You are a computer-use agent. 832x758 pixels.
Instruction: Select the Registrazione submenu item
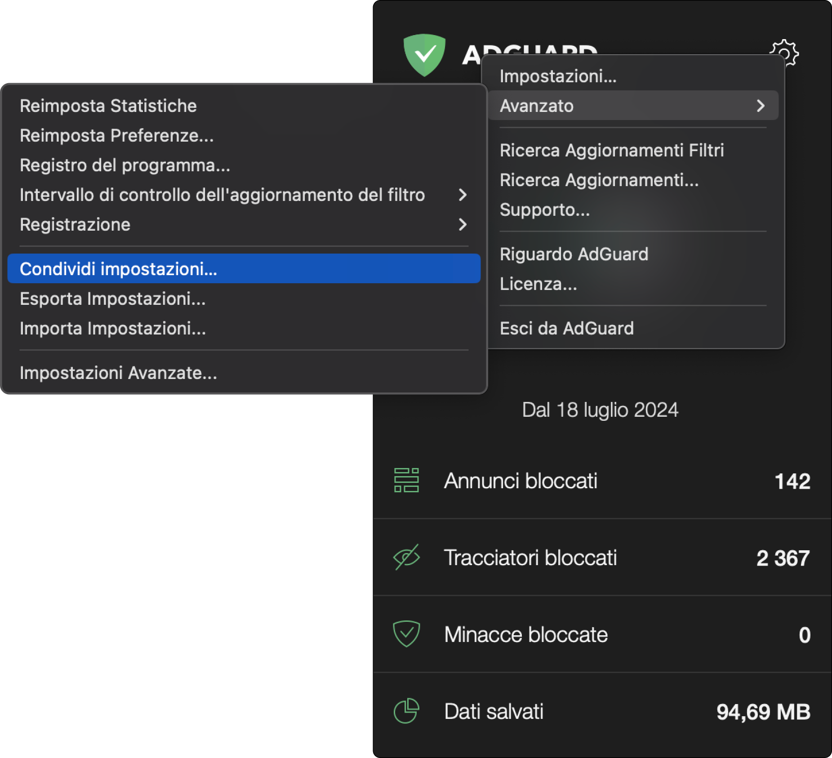(244, 224)
